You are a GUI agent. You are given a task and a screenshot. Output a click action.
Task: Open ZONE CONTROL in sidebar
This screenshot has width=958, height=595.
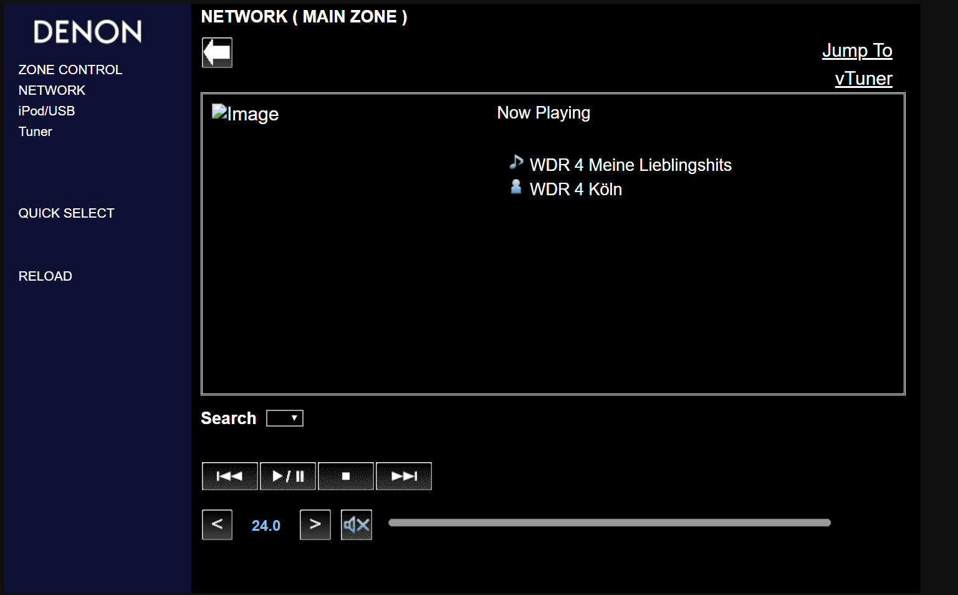[x=70, y=70]
